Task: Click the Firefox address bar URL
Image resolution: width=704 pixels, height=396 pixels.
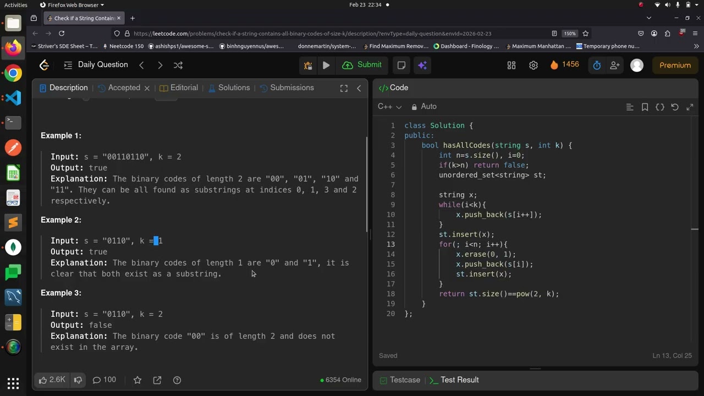Action: pos(312,34)
